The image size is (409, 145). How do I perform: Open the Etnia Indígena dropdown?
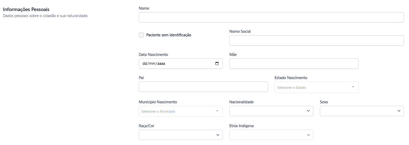[271, 135]
